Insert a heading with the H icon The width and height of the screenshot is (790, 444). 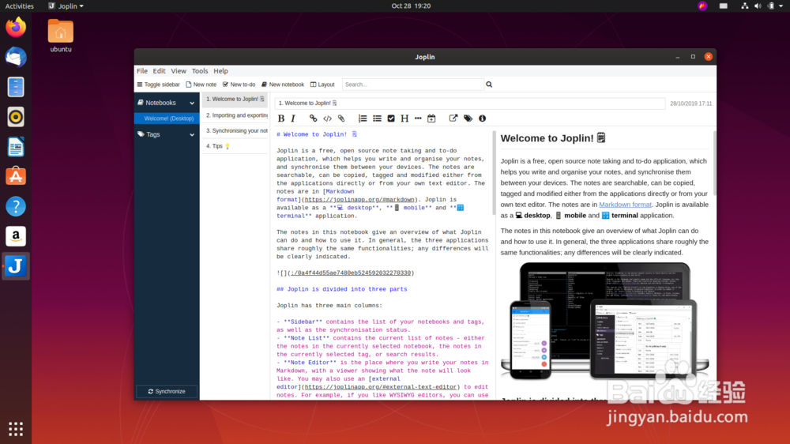pos(404,119)
